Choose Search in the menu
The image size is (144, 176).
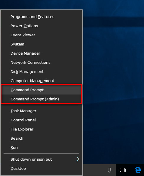pos(42,138)
